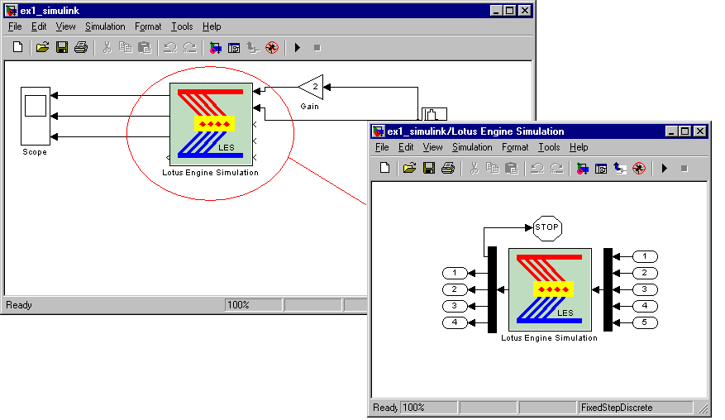Click Copy icon in Lotus Engine Simulation window
725x420 pixels.
point(493,168)
